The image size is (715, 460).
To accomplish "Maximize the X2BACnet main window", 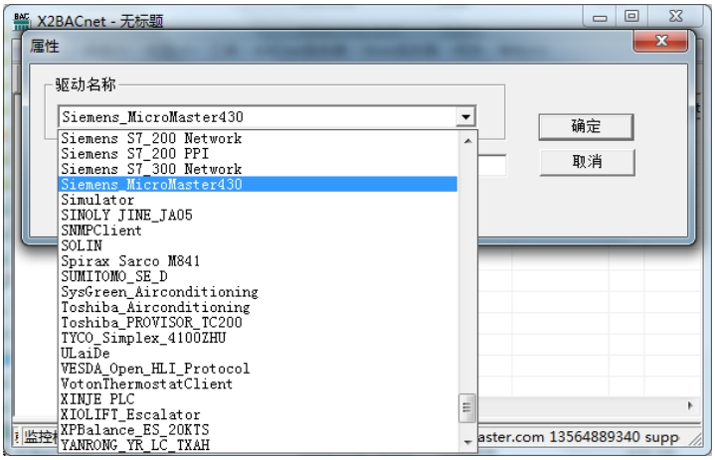I will tap(631, 17).
